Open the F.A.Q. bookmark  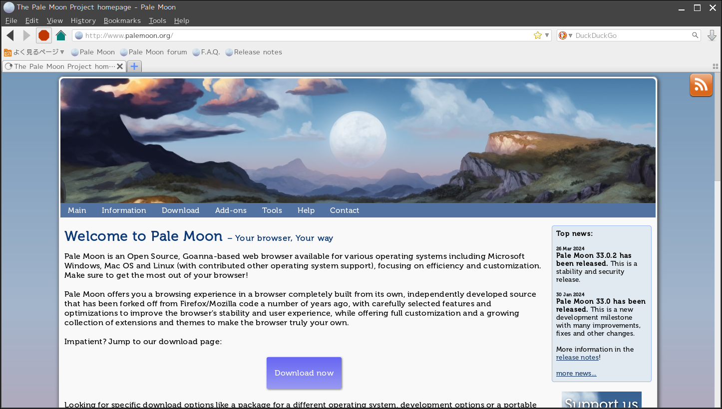tap(206, 52)
